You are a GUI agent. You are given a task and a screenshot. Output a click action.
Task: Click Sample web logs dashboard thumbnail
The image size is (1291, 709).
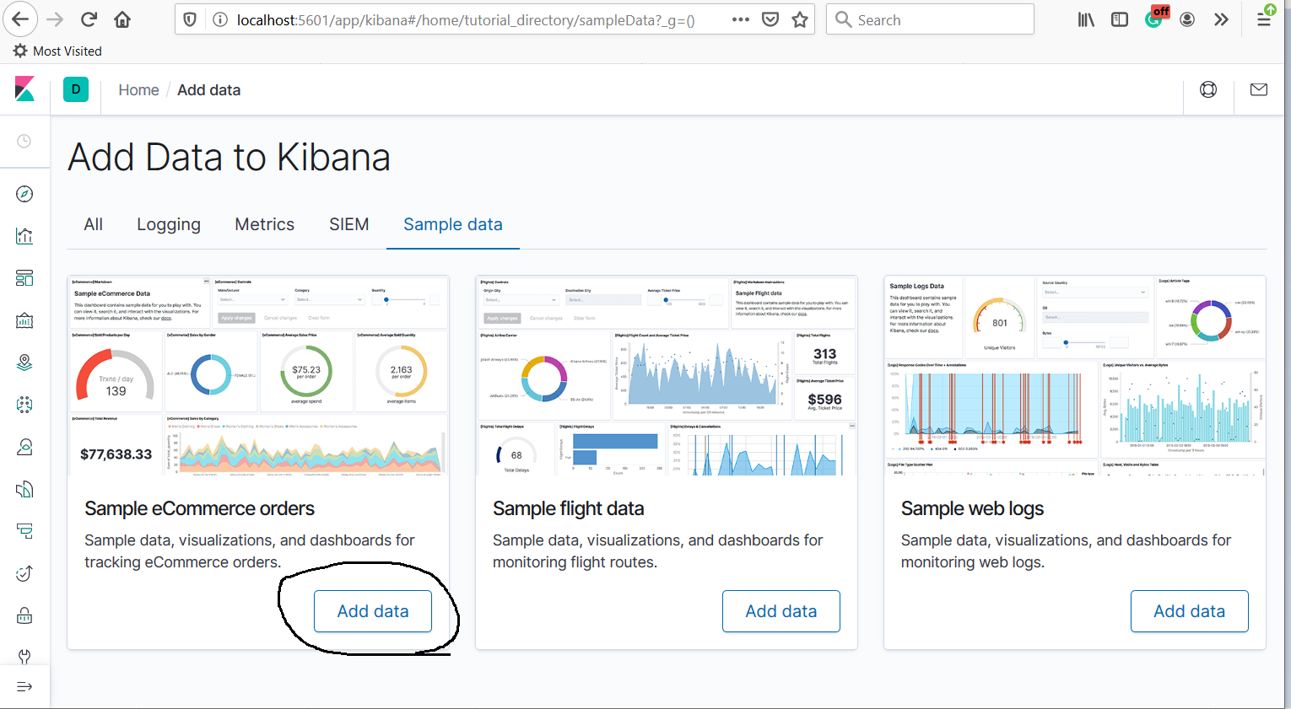coord(1075,376)
